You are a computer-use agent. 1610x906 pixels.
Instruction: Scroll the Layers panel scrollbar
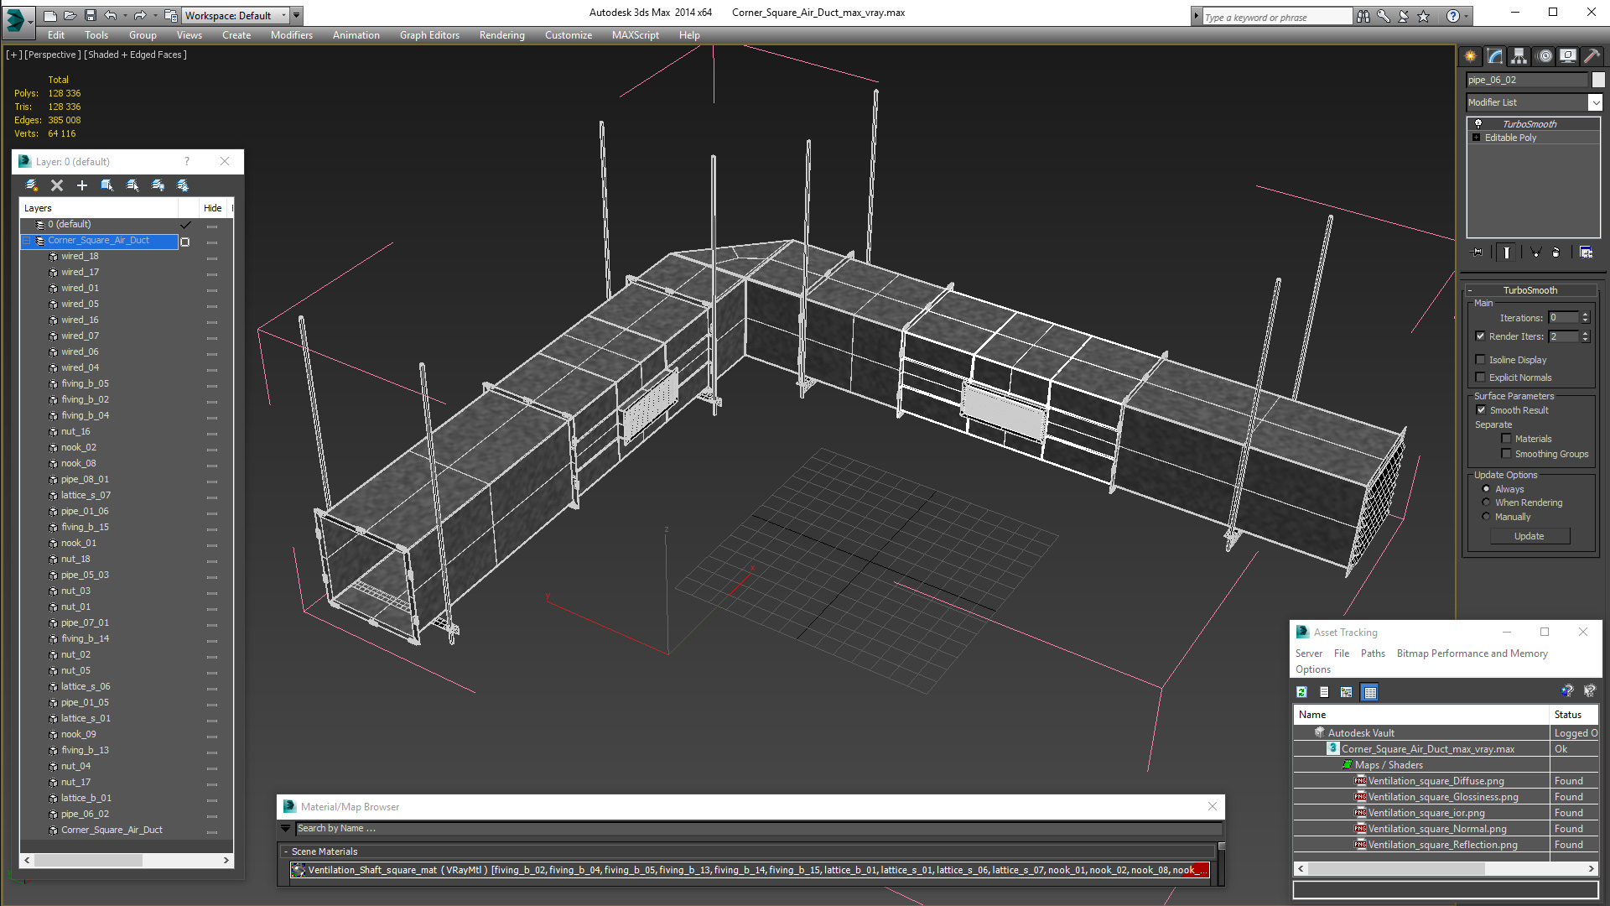125,861
